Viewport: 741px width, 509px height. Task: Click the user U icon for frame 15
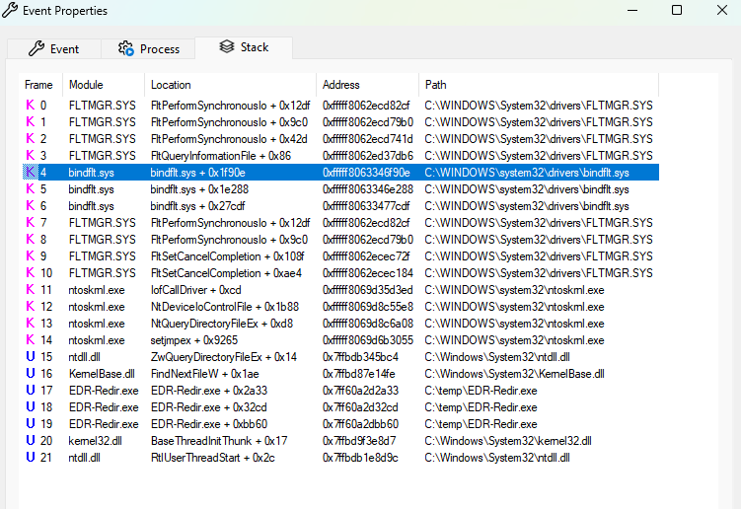[30, 357]
